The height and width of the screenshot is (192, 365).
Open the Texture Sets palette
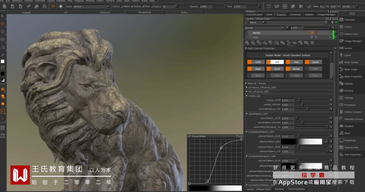click(351, 148)
